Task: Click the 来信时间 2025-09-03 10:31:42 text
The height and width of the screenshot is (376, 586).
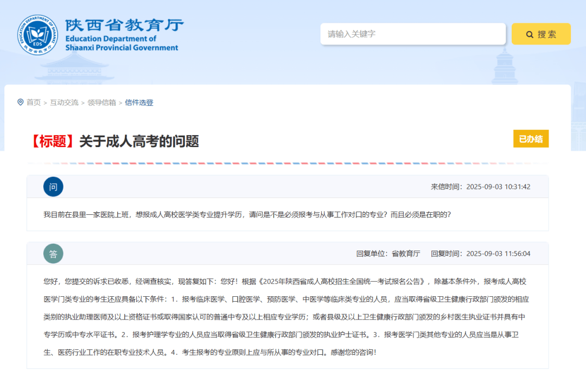Action: pos(480,187)
